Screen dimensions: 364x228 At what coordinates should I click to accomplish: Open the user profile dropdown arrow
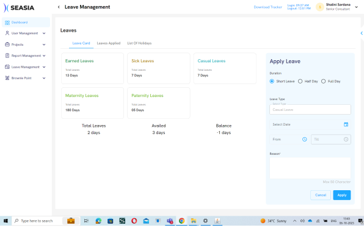tap(357, 7)
